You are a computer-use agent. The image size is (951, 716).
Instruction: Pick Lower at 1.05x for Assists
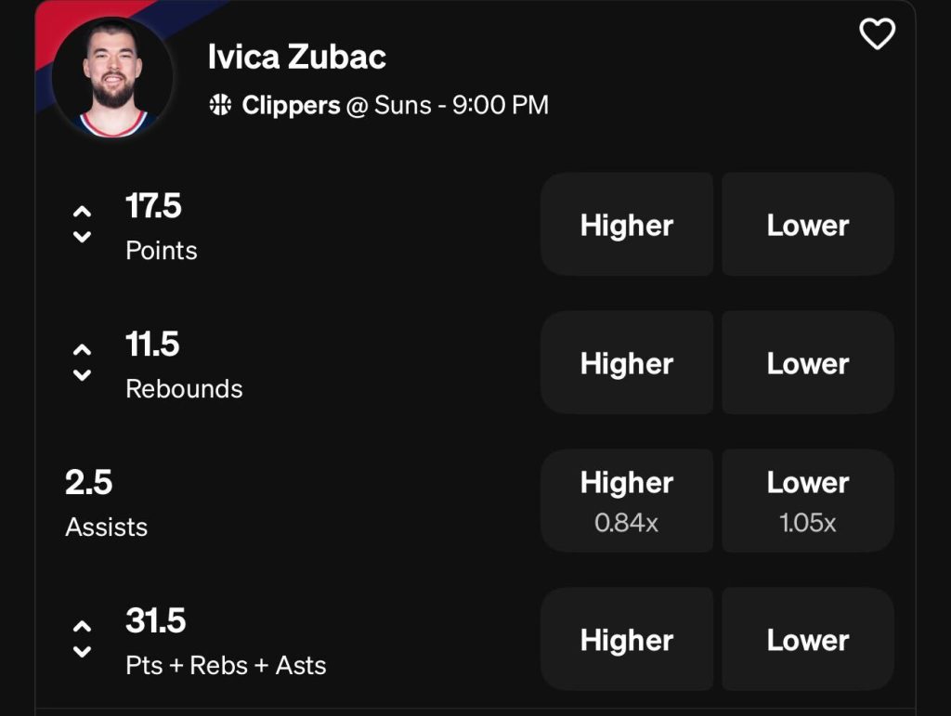(x=806, y=500)
